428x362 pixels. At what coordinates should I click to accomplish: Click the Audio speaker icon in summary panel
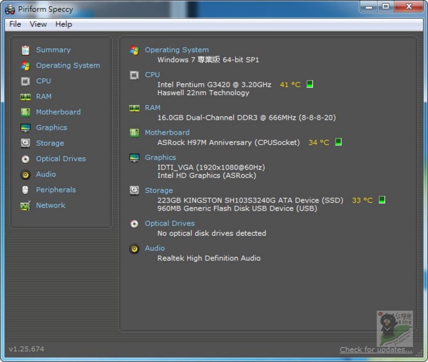(134, 249)
